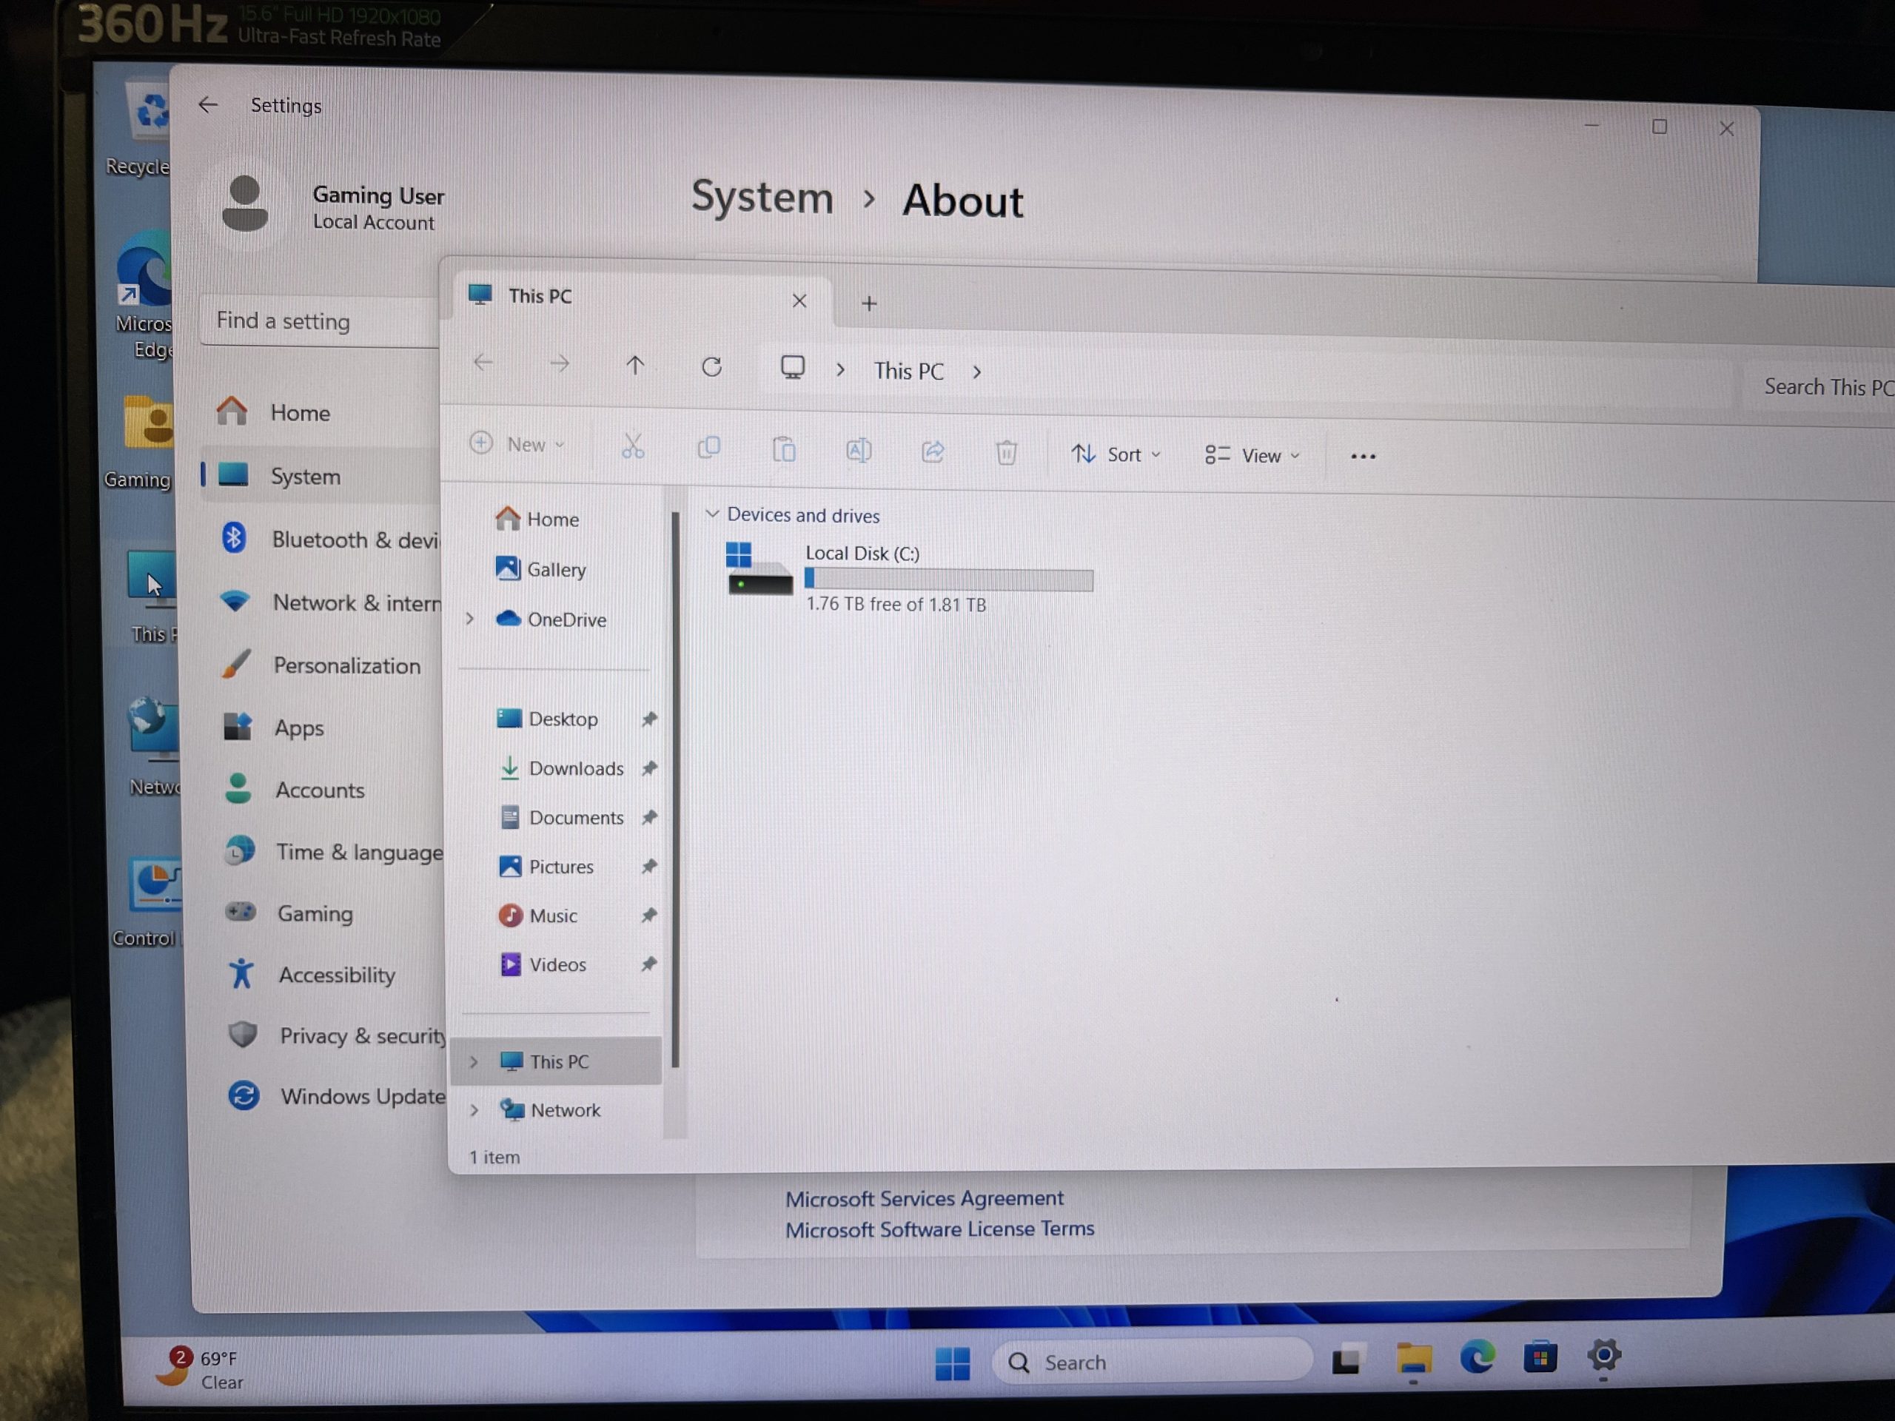This screenshot has width=1895, height=1421.
Task: Open the View dropdown menu
Action: (1252, 455)
